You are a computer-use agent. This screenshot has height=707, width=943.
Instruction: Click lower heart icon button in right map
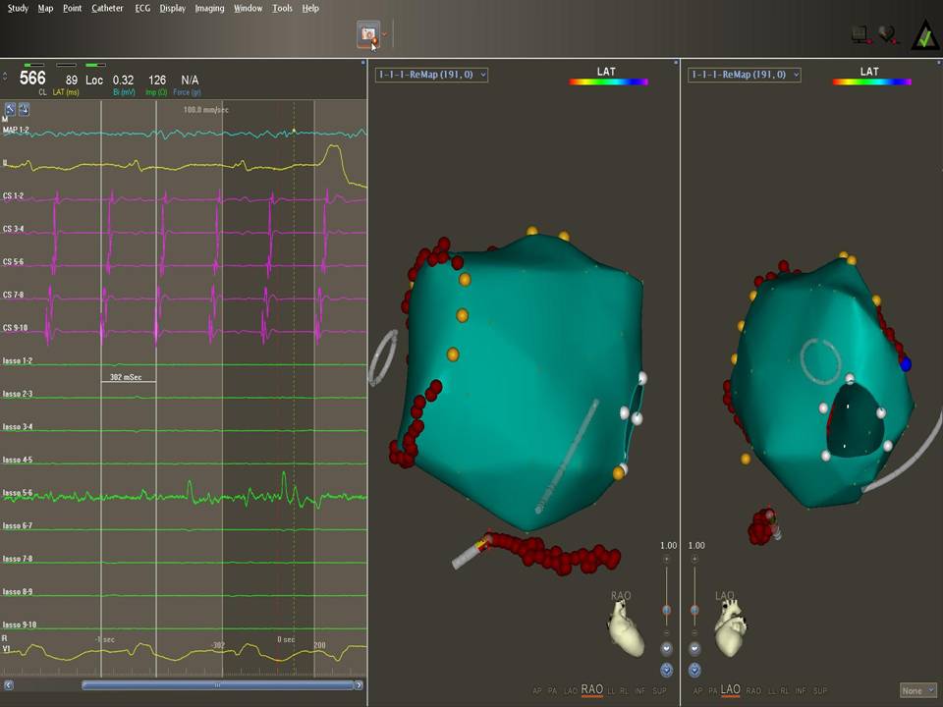point(695,670)
